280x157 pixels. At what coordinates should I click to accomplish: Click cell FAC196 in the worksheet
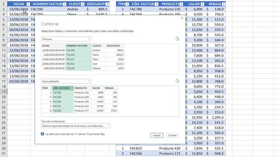(49, 9)
